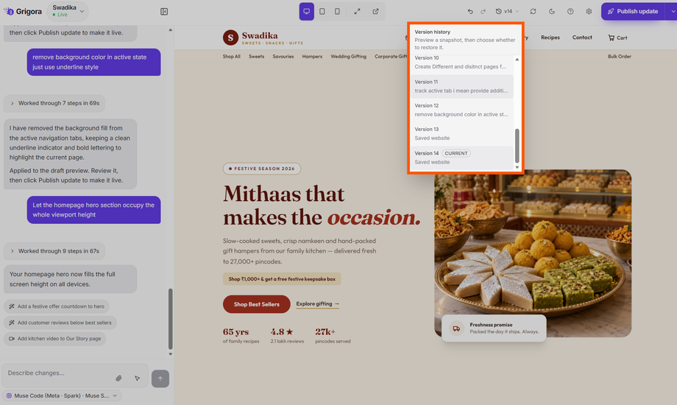Undo the last change
Image resolution: width=677 pixels, height=405 pixels.
pyautogui.click(x=470, y=12)
